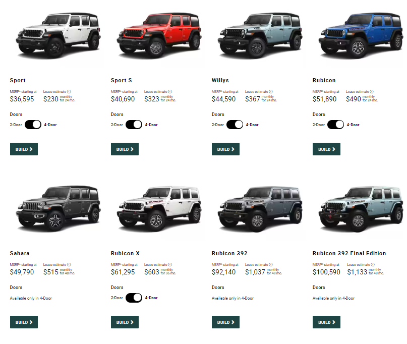The image size is (407, 344).
Task: Click the Willys lease estimate info icon
Action: coord(271,92)
